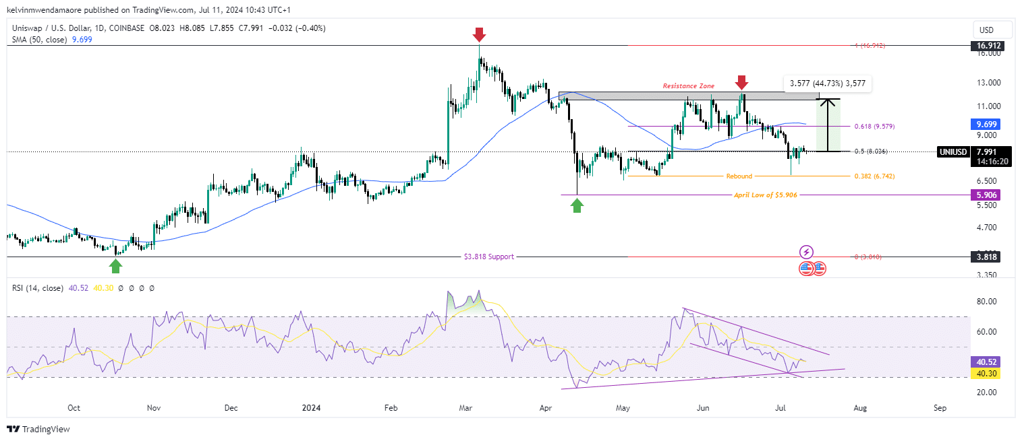Click the 60.00 RSI scale value
This screenshot has height=441, width=1022.
(986, 331)
